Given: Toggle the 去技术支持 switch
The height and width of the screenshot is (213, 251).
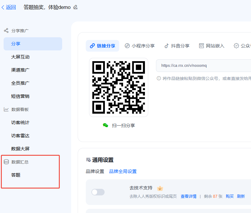Looking at the screenshot, I should (98, 192).
